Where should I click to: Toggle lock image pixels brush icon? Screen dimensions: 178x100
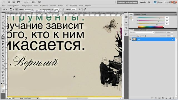tap(140, 36)
